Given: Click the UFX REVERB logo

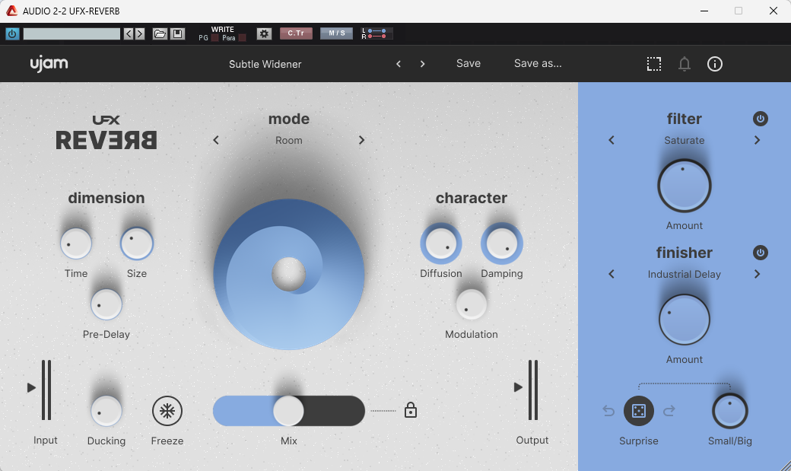Looking at the screenshot, I should coord(106,132).
